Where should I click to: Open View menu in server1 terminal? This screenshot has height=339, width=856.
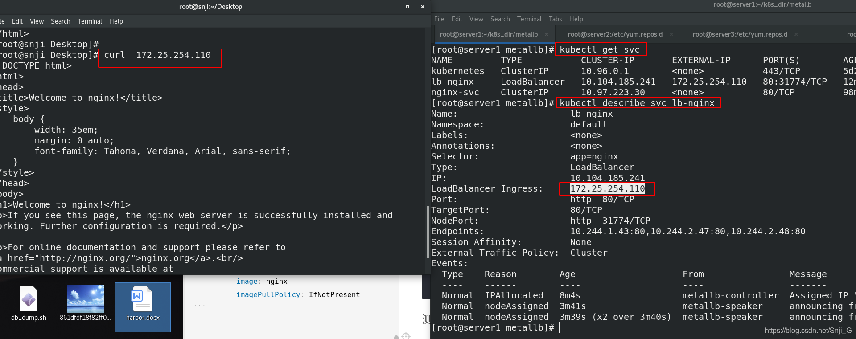tap(476, 19)
